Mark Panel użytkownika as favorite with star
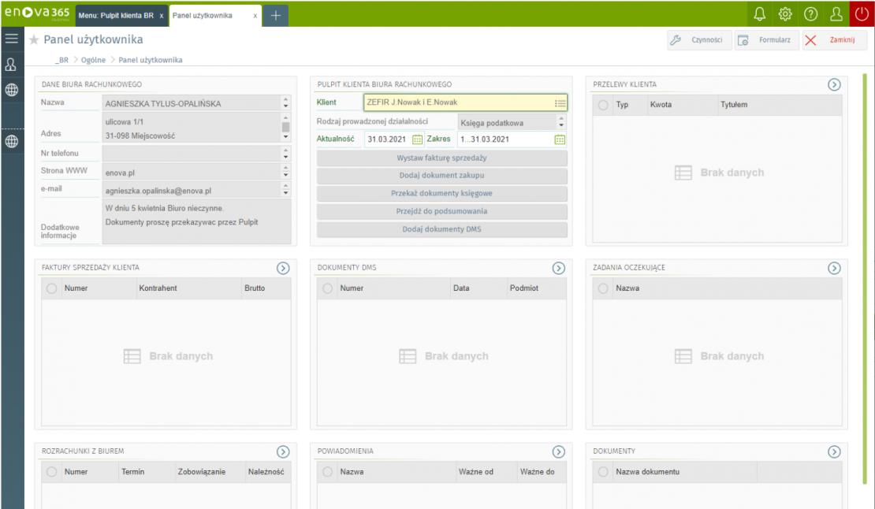The width and height of the screenshot is (875, 509). (34, 40)
